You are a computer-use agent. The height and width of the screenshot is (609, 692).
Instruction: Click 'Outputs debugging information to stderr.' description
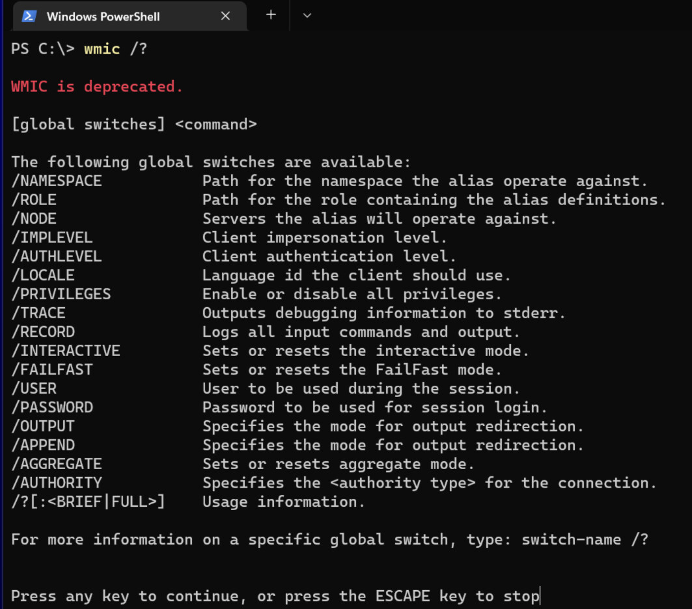tap(384, 313)
